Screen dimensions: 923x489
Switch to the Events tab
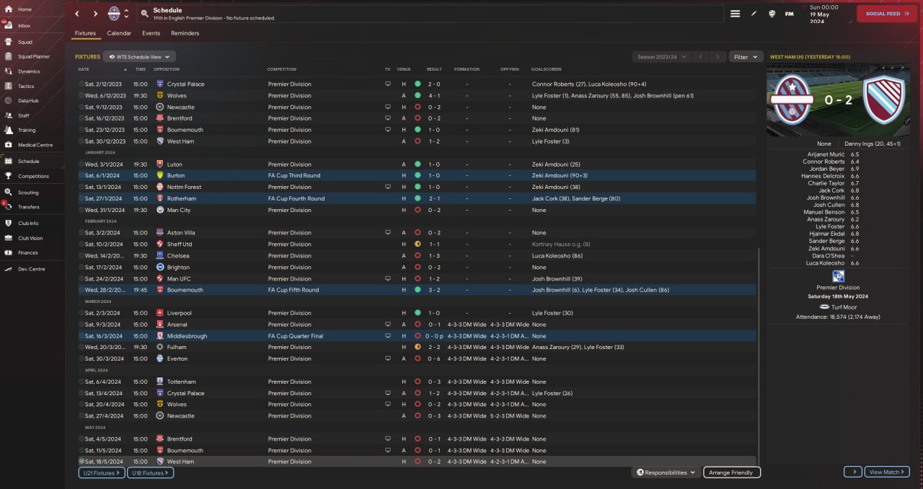[x=151, y=33]
